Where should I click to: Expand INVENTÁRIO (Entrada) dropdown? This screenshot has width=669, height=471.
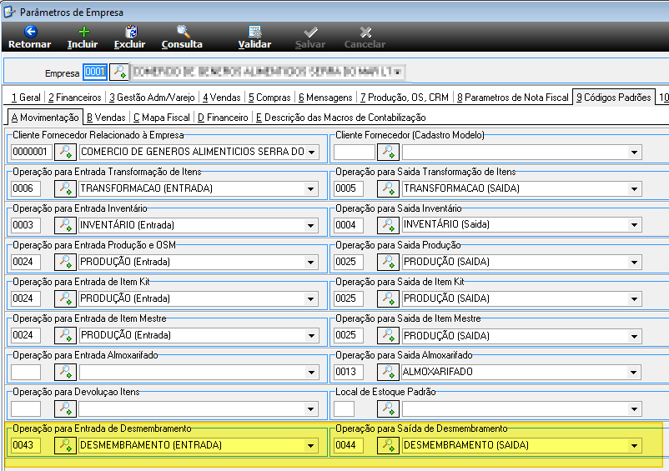(311, 225)
